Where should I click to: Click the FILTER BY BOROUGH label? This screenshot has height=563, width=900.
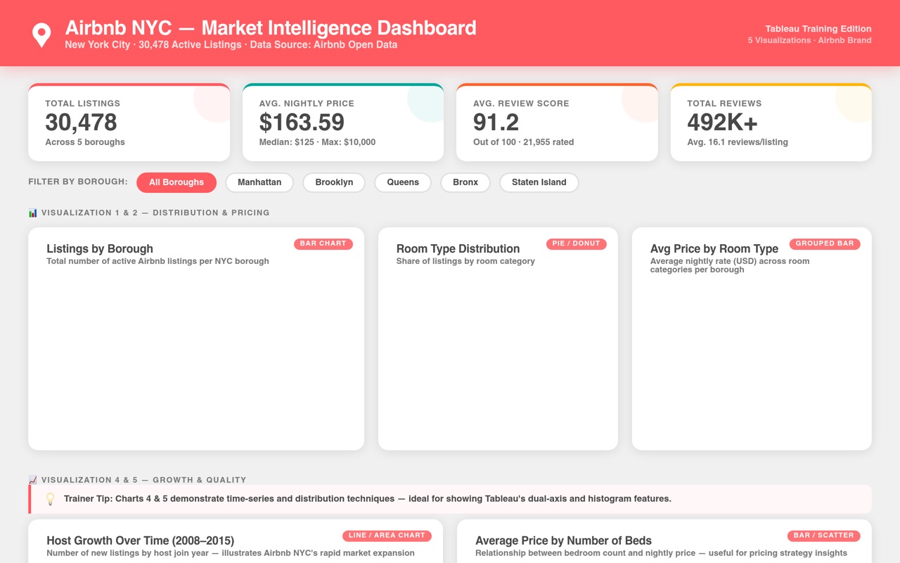pyautogui.click(x=78, y=182)
